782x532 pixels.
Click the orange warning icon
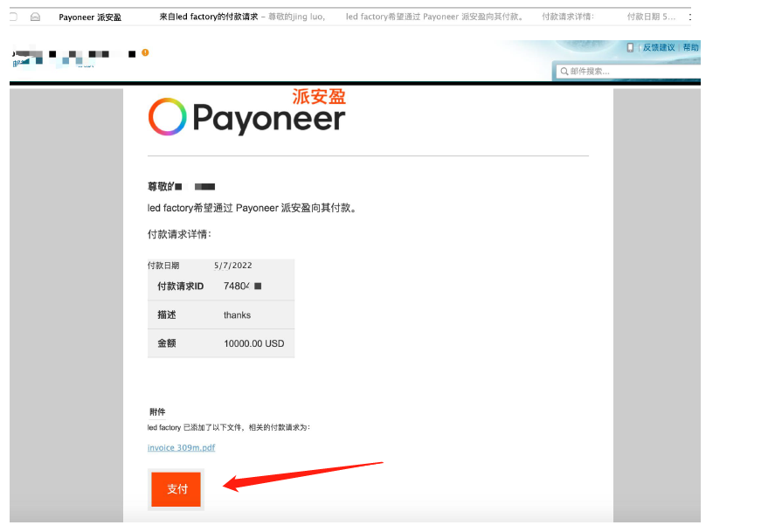145,52
